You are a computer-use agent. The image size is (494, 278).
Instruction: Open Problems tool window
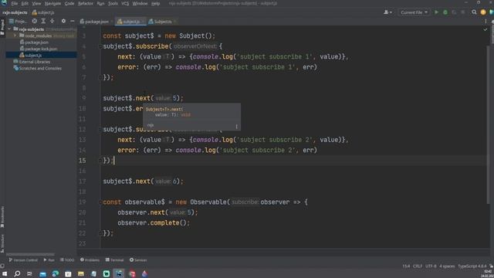pos(90,260)
